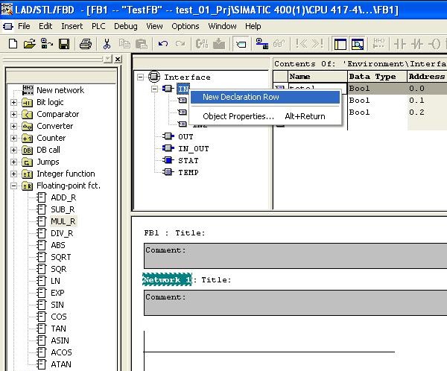Select the TEMP interface node
The image size is (447, 371).
tap(188, 173)
